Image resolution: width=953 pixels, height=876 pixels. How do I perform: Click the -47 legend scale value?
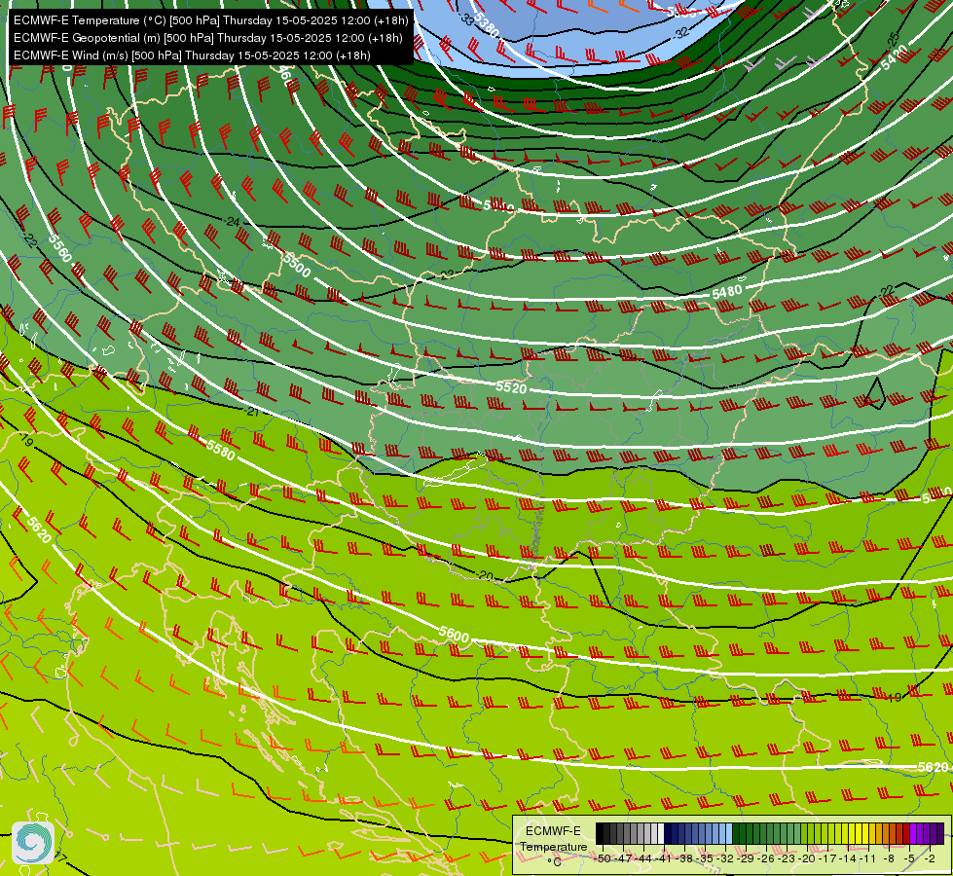[x=624, y=858]
